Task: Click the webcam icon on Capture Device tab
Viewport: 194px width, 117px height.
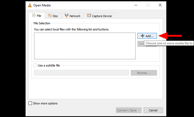Action: (x=89, y=16)
